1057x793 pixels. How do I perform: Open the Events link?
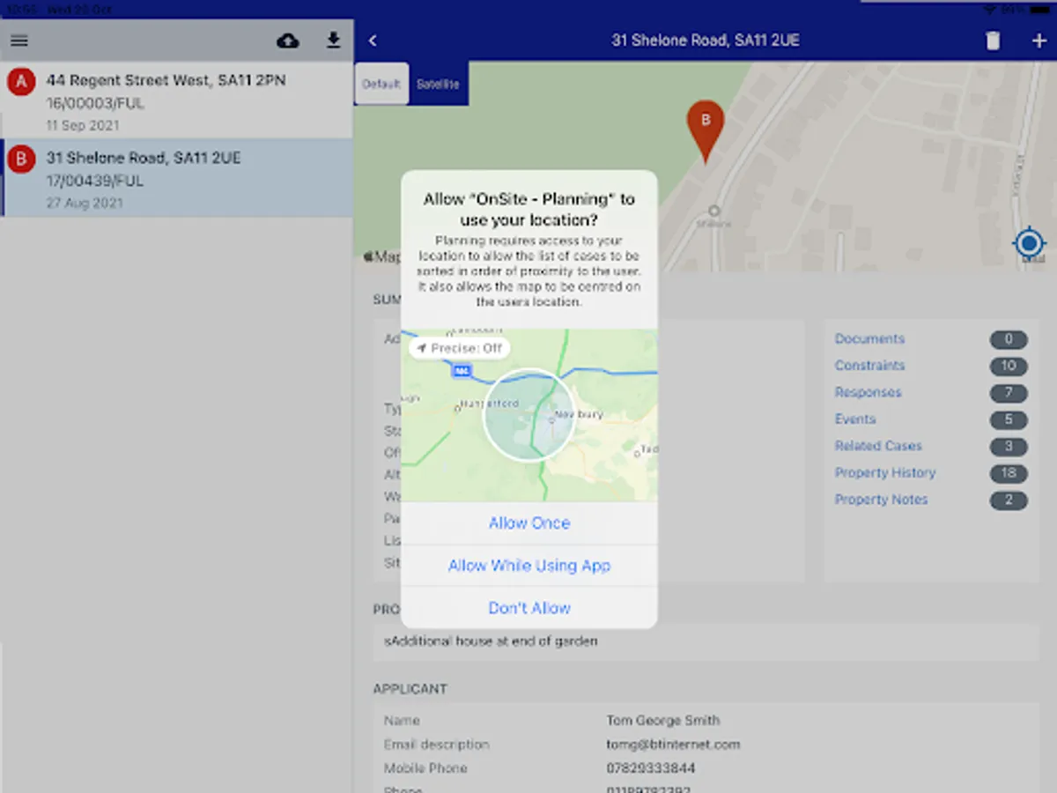tap(855, 419)
